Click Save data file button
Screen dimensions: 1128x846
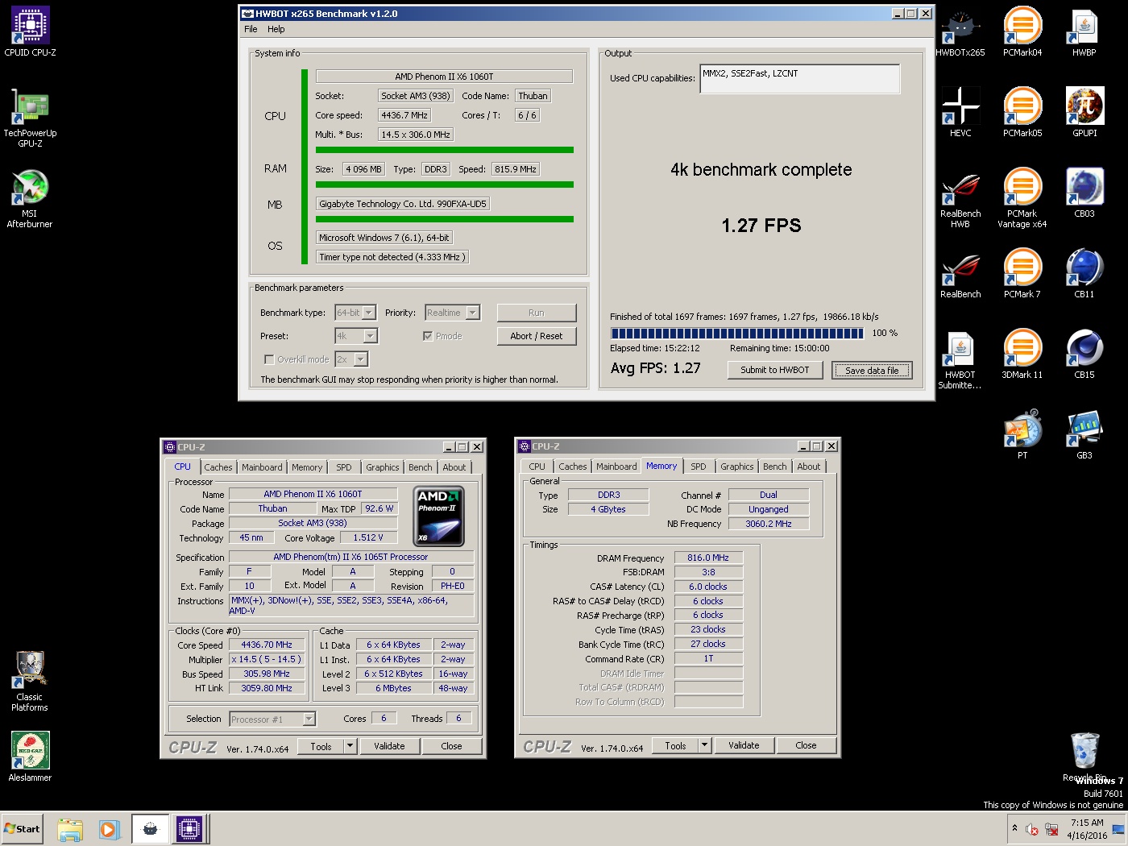(x=872, y=371)
